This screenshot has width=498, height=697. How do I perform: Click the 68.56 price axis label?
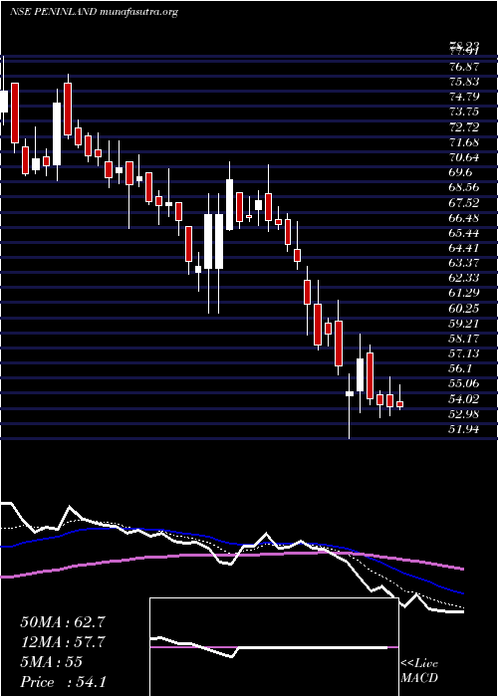(464, 187)
